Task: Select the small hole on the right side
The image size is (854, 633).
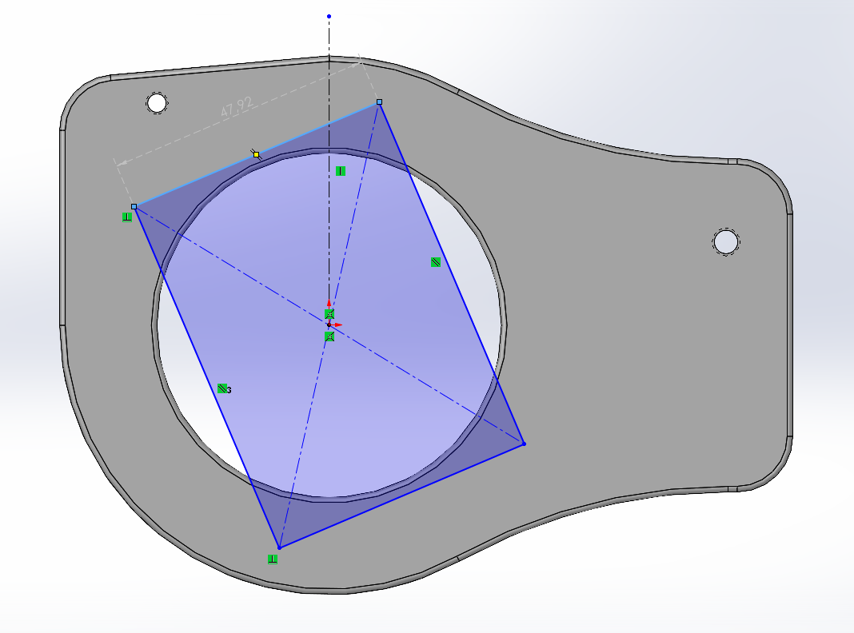Action: click(x=726, y=241)
